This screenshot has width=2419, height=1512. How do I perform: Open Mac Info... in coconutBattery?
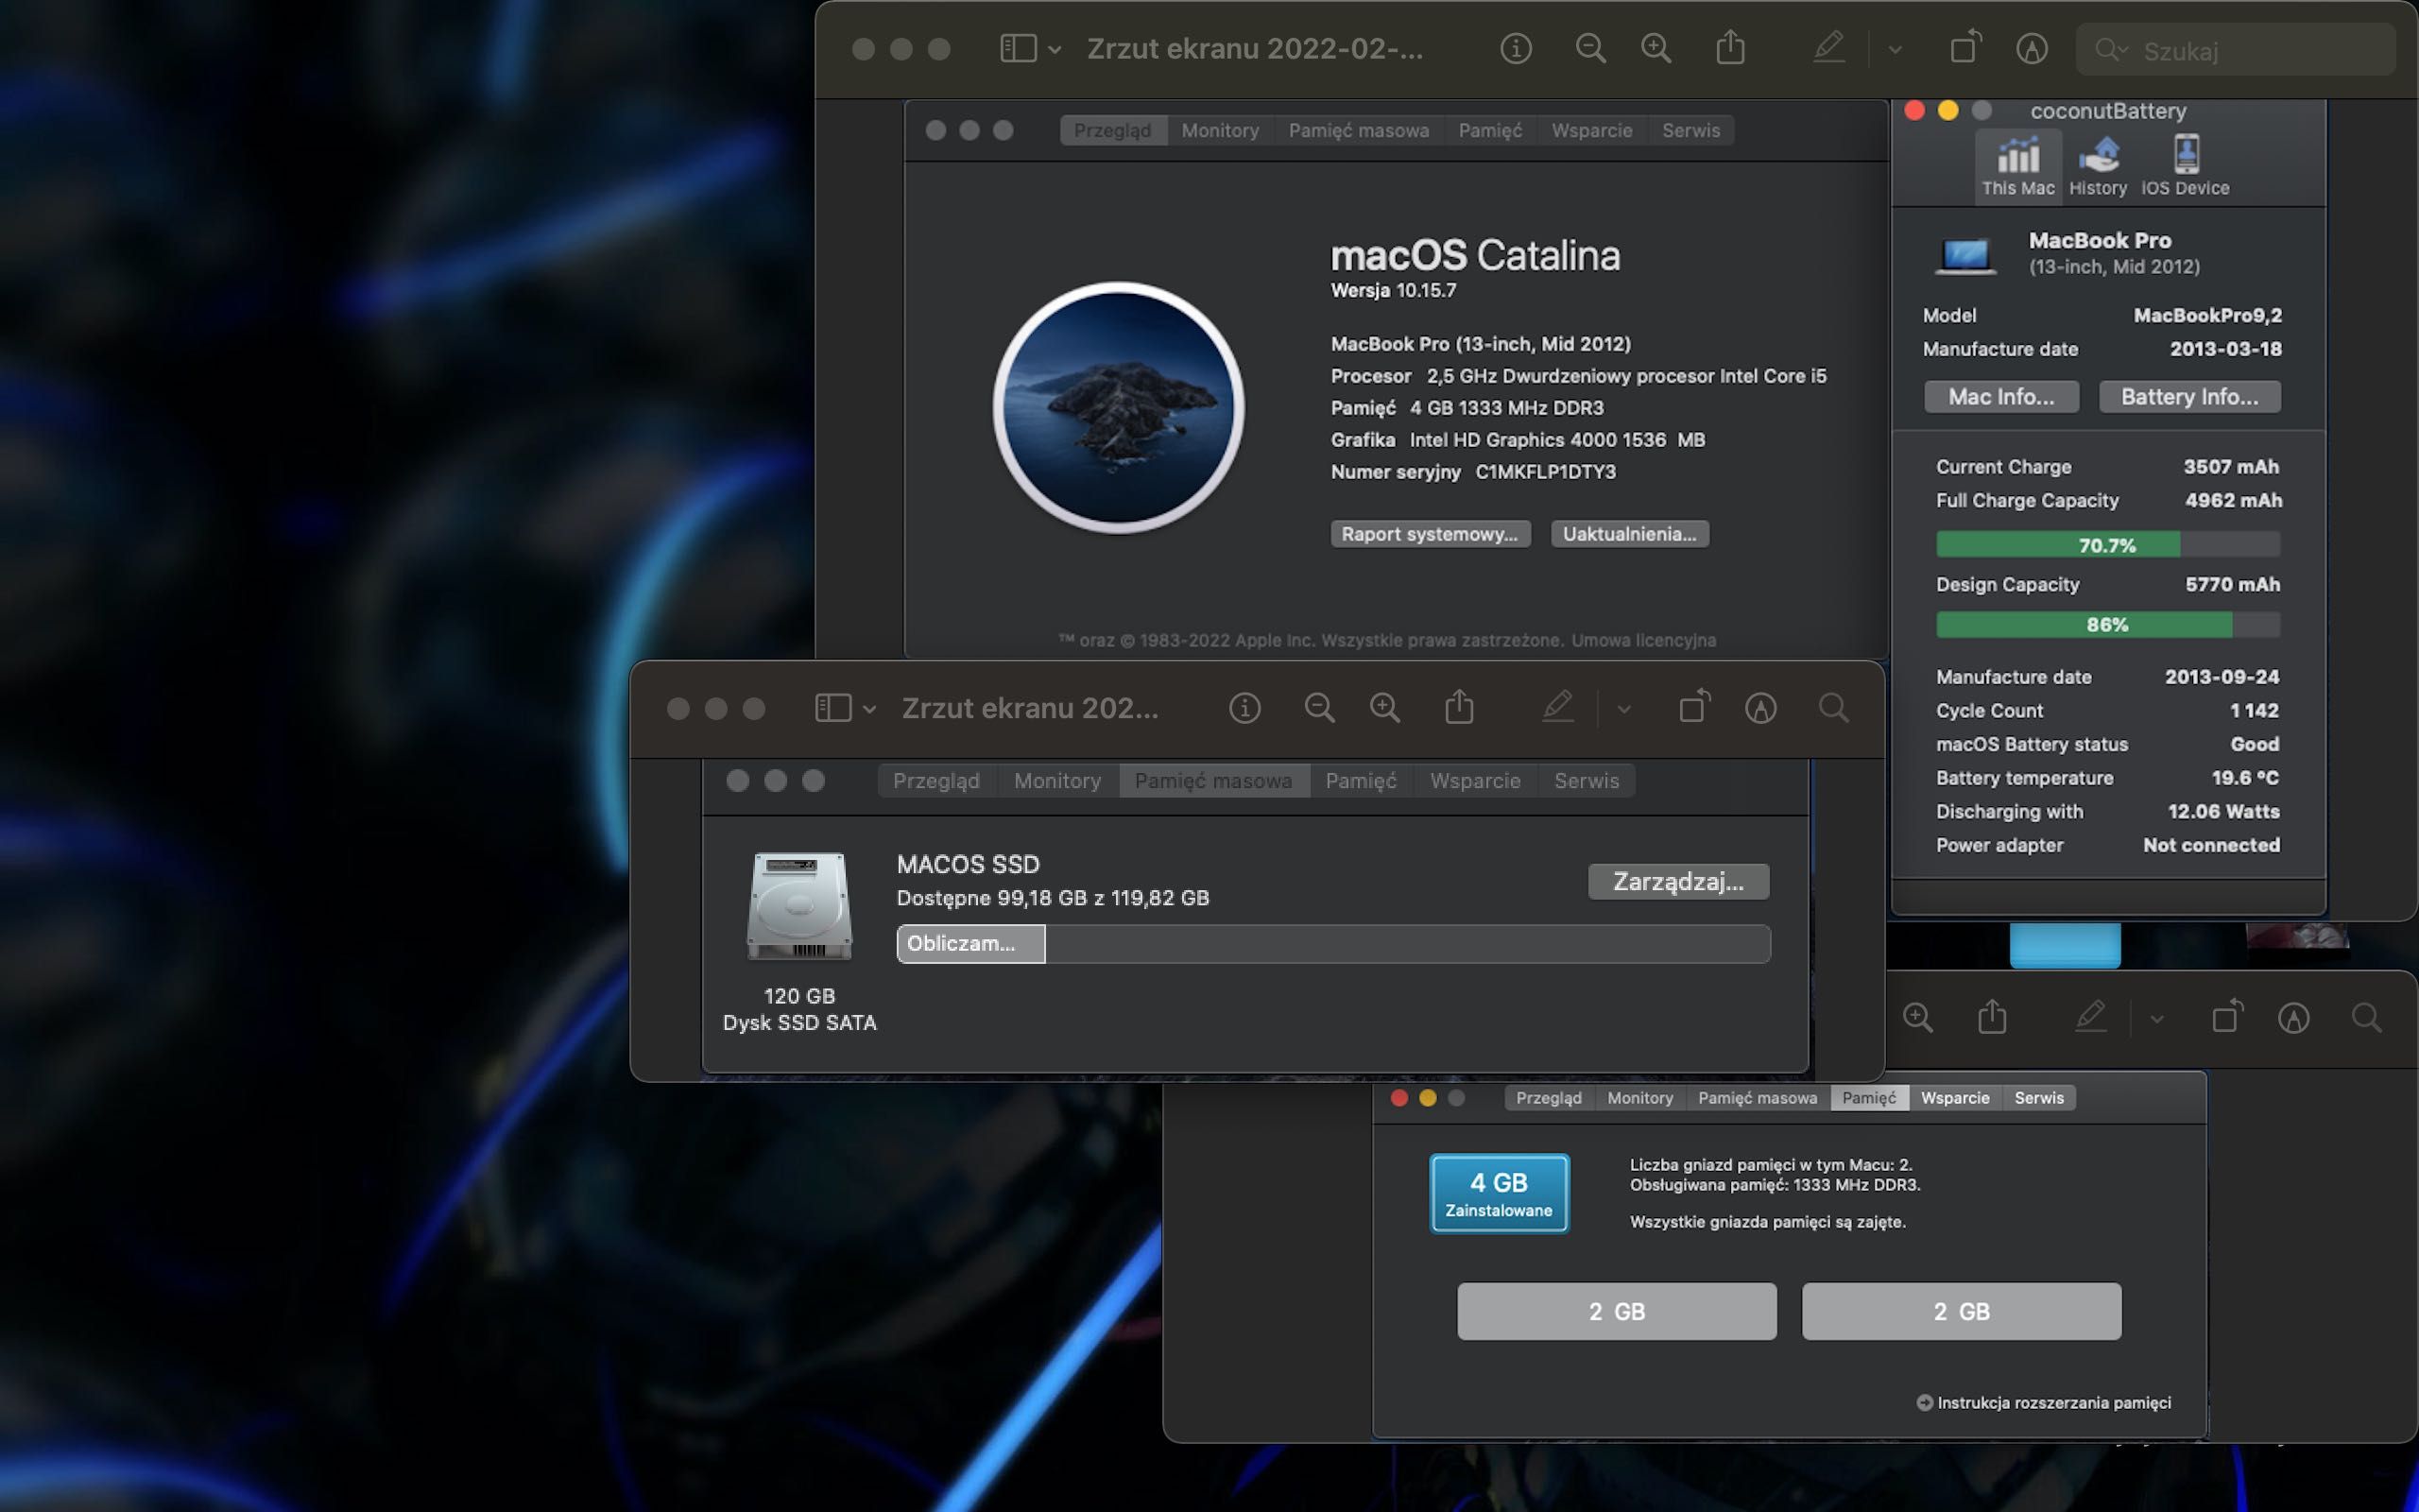[2001, 397]
